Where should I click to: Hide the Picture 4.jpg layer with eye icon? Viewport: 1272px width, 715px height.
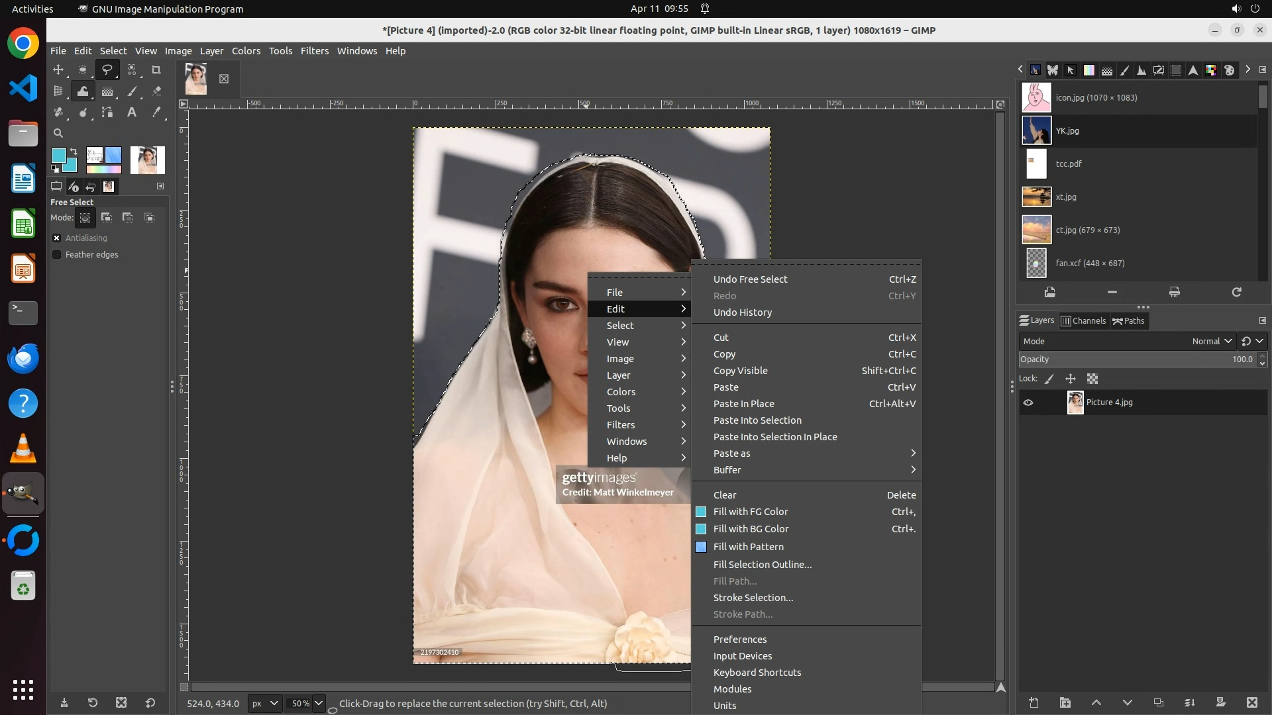(x=1028, y=403)
